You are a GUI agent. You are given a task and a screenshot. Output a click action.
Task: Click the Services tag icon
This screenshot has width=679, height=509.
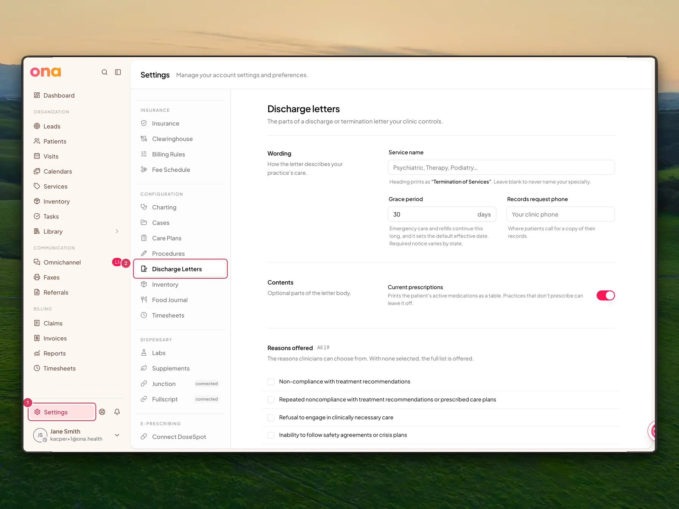[x=37, y=186]
